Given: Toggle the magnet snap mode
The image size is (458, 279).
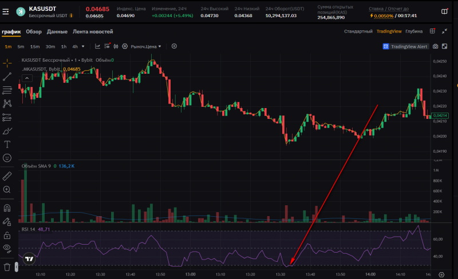Looking at the screenshot, I should [7, 208].
